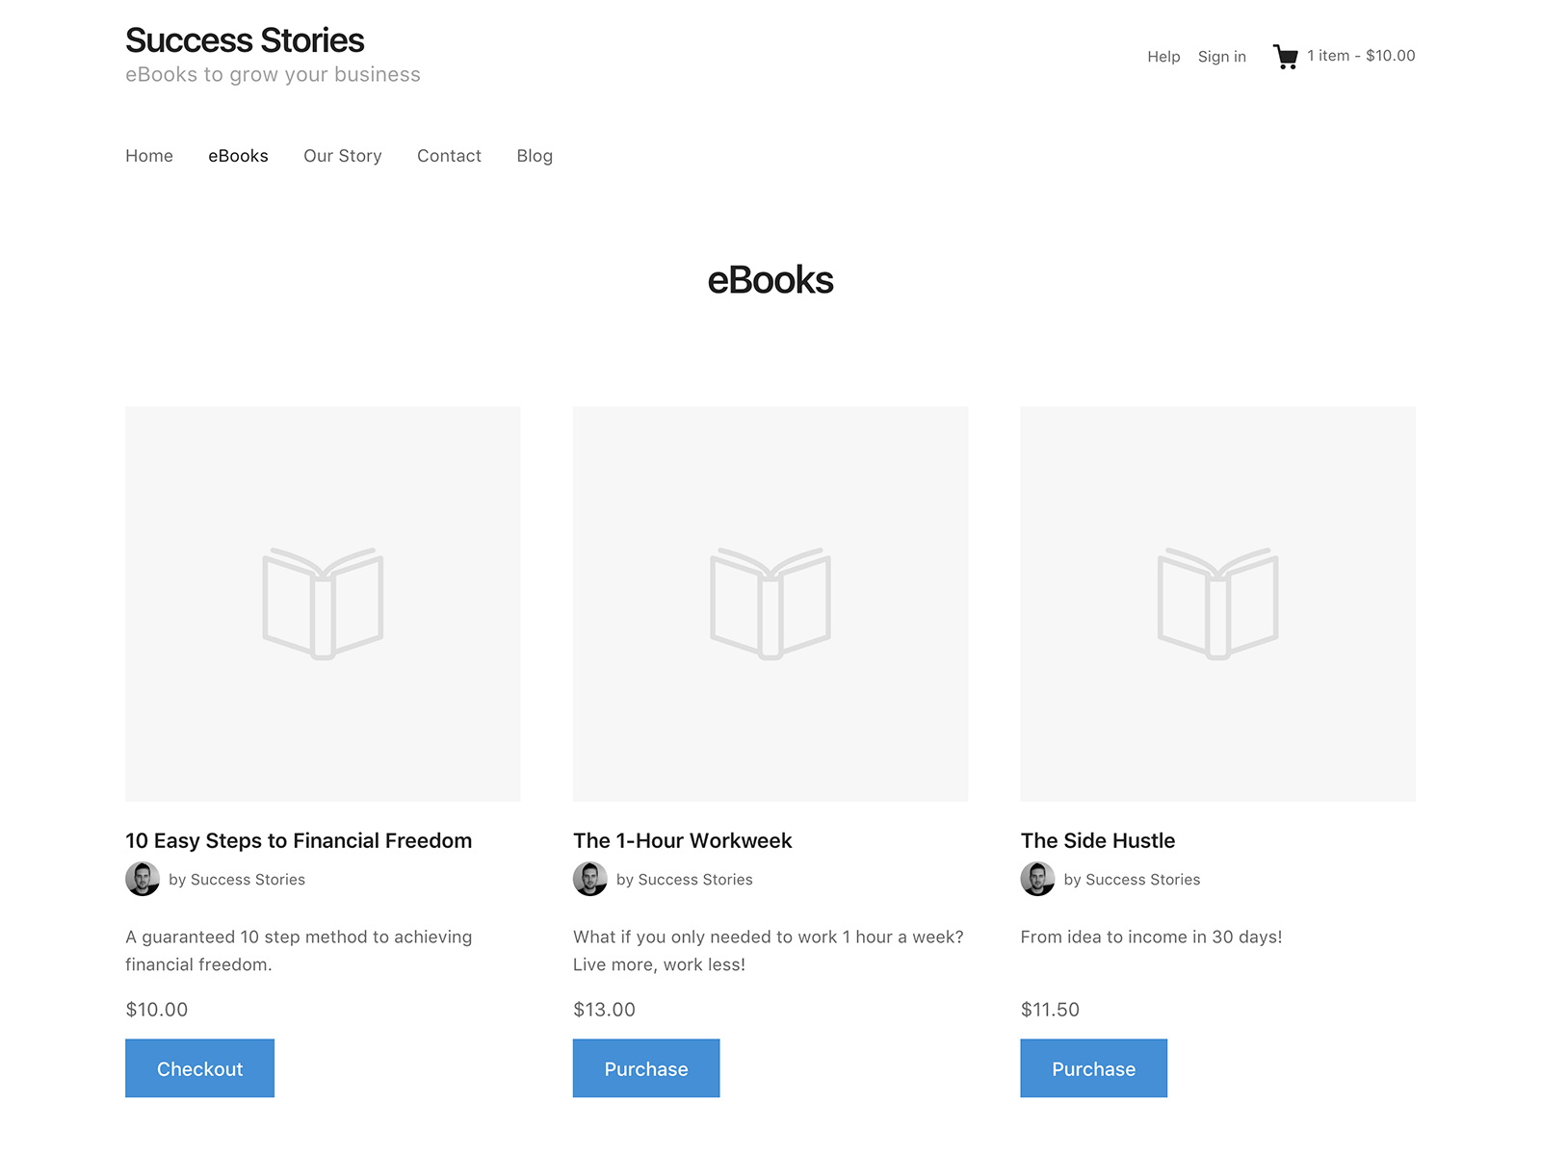Viewport: 1541px width, 1155px height.
Task: Open the Our Story page
Action: click(x=343, y=155)
